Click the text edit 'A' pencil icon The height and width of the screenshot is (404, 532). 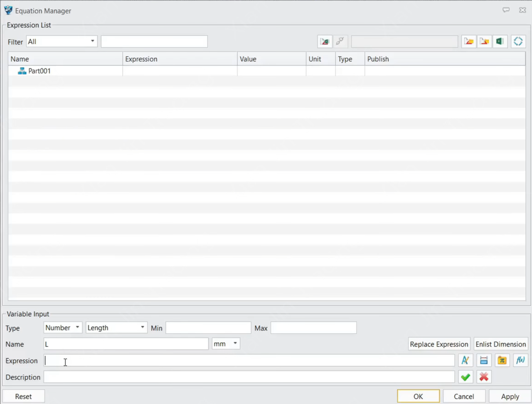465,360
